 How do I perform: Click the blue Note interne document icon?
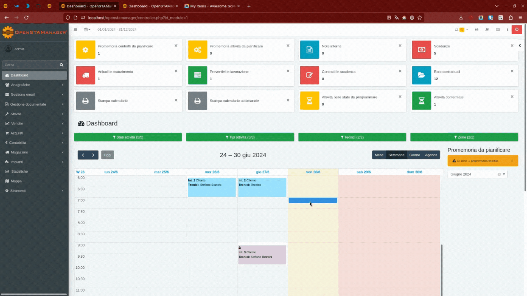tap(309, 50)
